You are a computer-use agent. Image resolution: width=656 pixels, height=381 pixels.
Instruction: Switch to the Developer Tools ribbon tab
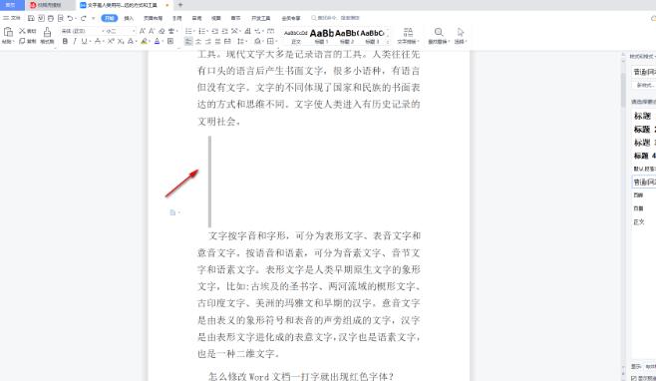tap(260, 18)
